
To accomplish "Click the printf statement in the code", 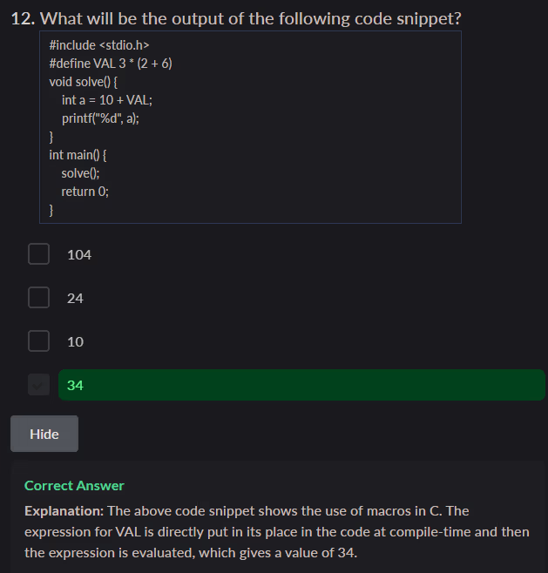I will [100, 118].
